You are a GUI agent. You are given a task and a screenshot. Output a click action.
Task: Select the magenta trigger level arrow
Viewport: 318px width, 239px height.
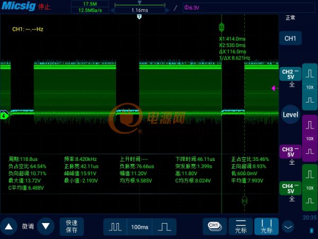coord(275,88)
